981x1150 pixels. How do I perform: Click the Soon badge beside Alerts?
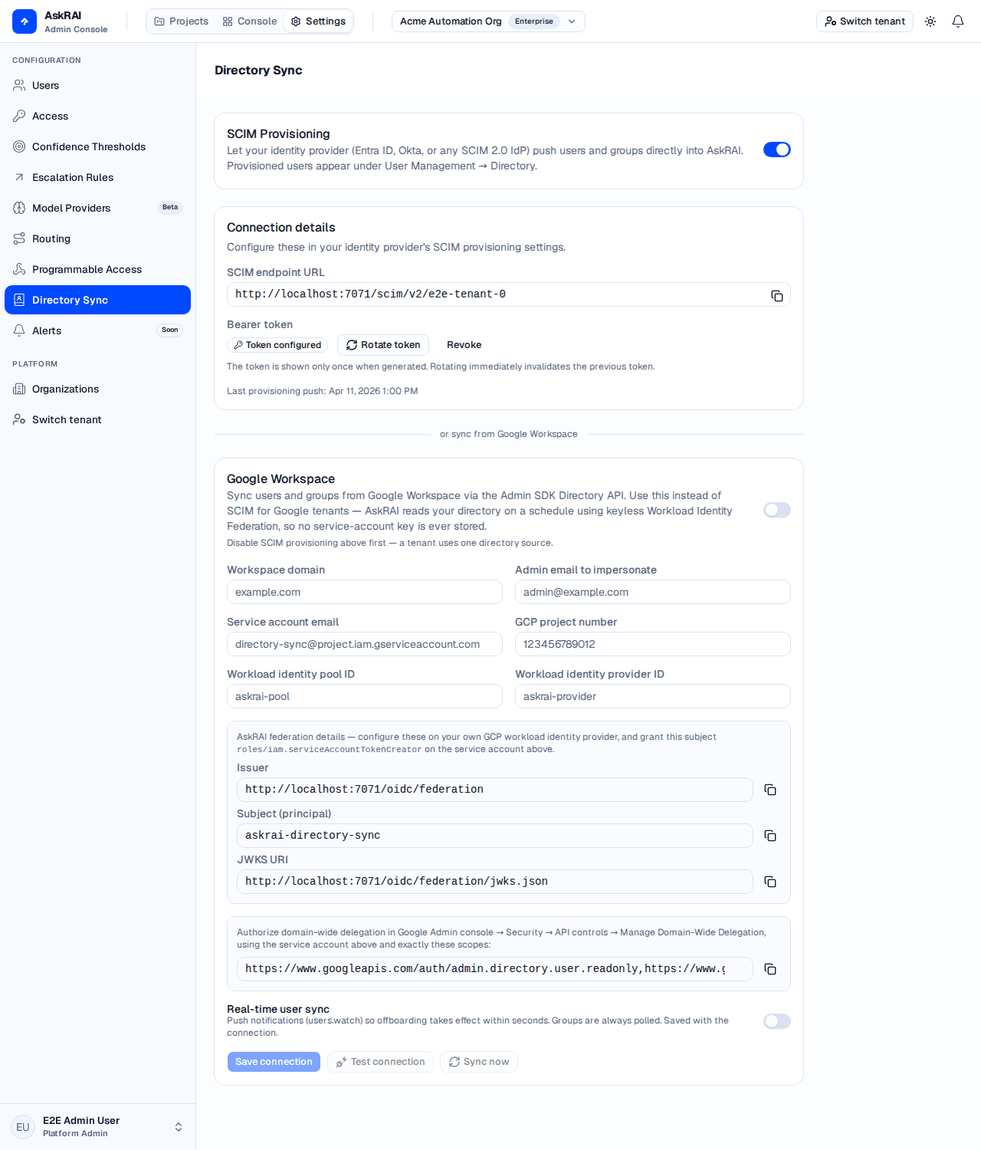(170, 330)
